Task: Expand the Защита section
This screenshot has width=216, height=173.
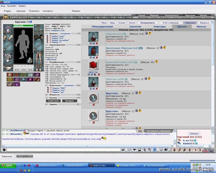Action: pyautogui.click(x=46, y=105)
